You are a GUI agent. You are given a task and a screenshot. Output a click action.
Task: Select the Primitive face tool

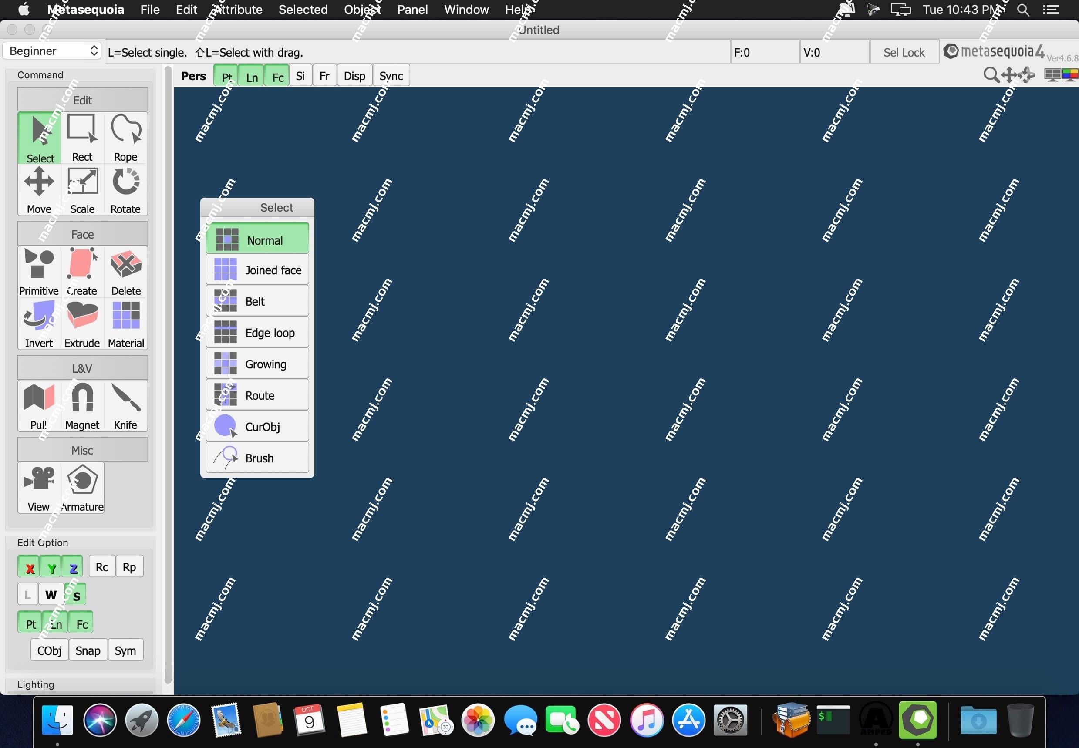point(38,271)
